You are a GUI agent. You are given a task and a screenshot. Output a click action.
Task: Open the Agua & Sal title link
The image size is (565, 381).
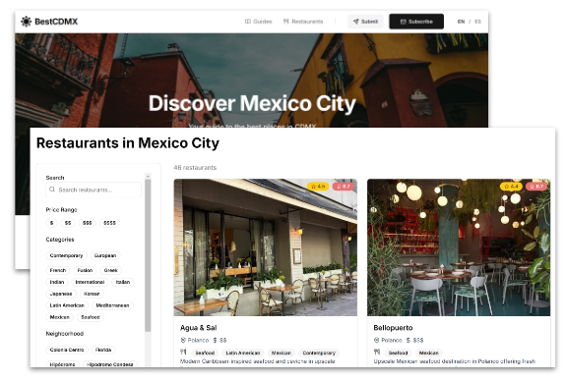click(x=199, y=328)
